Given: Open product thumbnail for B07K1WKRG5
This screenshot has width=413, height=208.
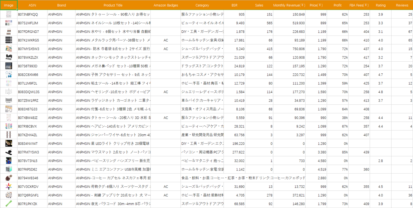Looking at the screenshot, I should click(9, 40).
